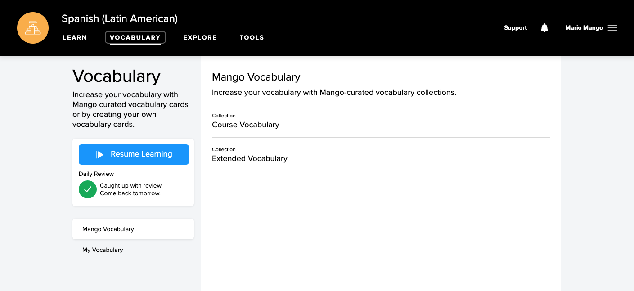Screen dimensions: 634x291
Task: Switch to the Explore tab
Action: click(200, 37)
